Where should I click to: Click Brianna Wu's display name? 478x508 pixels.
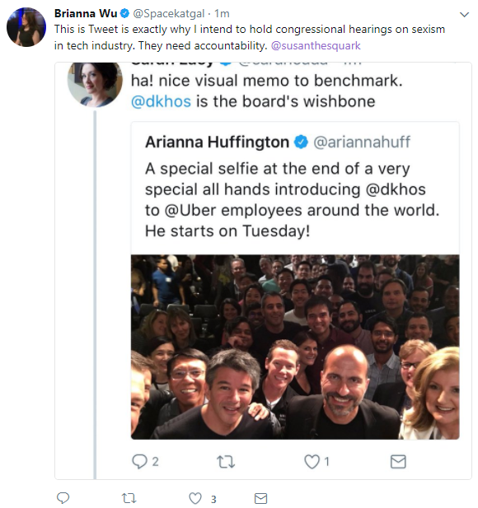click(x=86, y=13)
